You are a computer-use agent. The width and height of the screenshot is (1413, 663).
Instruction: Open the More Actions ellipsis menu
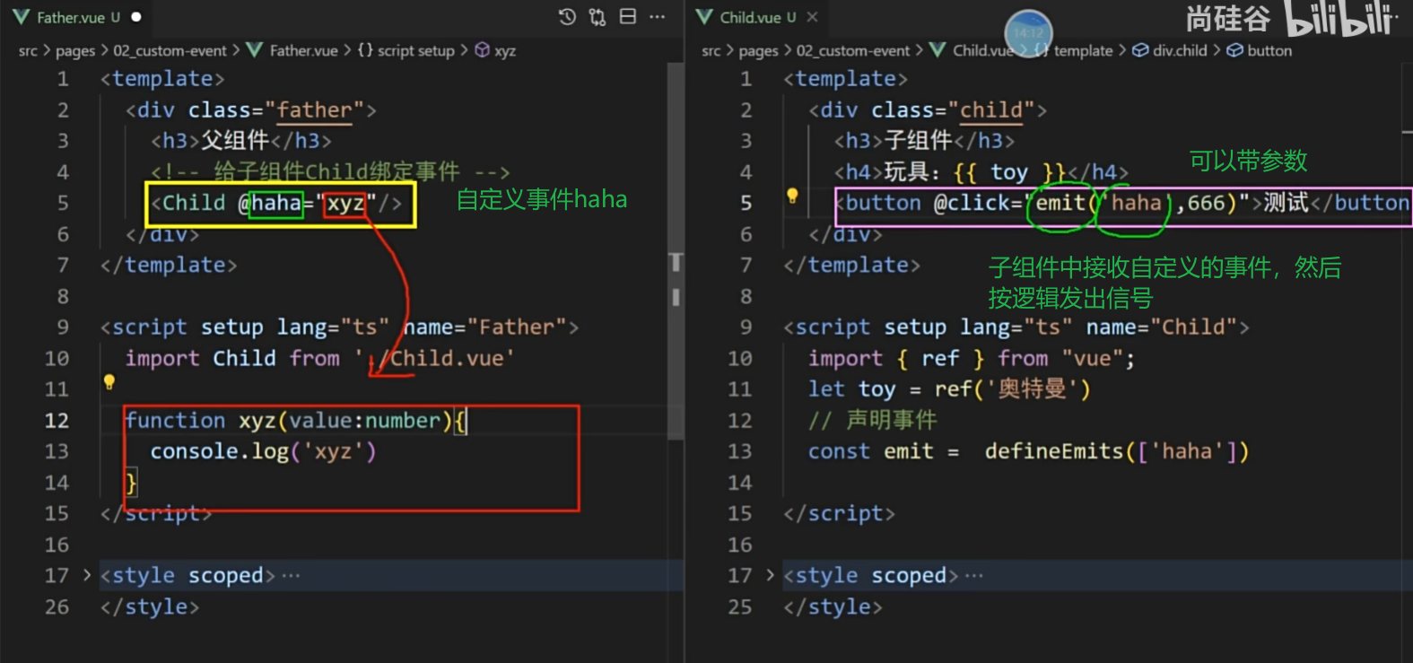[x=658, y=17]
